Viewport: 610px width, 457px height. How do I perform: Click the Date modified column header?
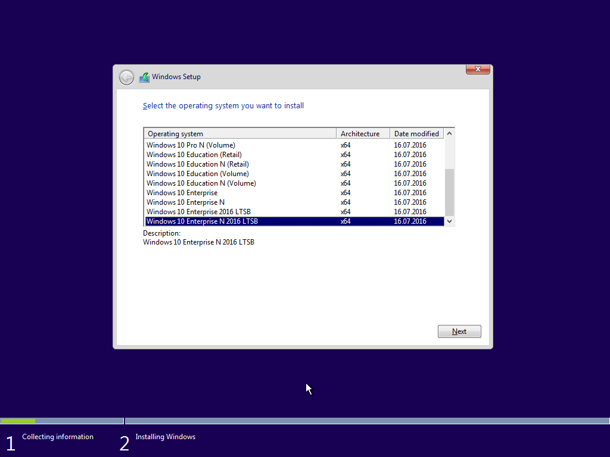[x=416, y=134]
